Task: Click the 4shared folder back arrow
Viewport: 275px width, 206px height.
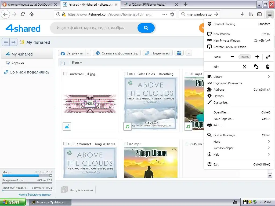Action: (x=6, y=42)
